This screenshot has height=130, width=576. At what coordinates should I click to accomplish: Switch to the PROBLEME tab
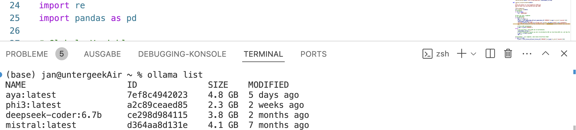pyautogui.click(x=27, y=54)
